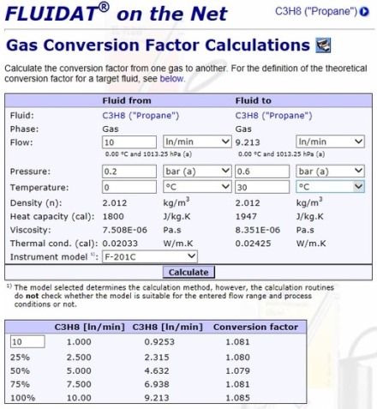377x409 pixels.
Task: Open the 'below' definition link
Action: [171, 79]
